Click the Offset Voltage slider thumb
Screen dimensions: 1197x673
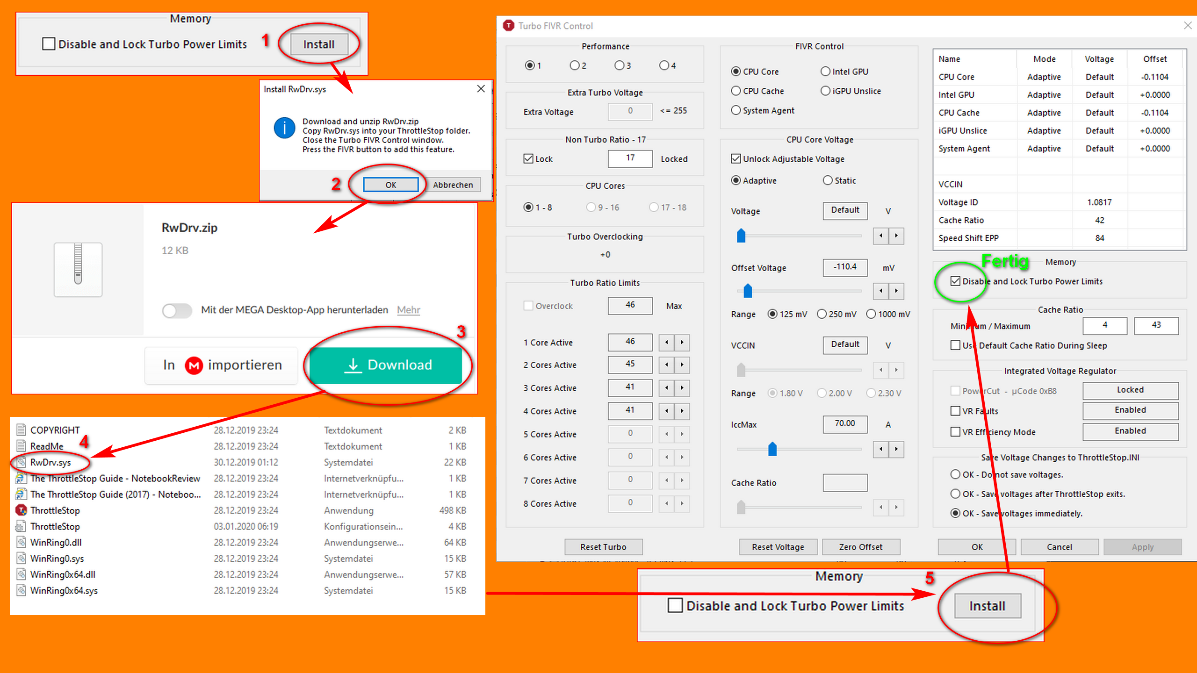coord(748,291)
